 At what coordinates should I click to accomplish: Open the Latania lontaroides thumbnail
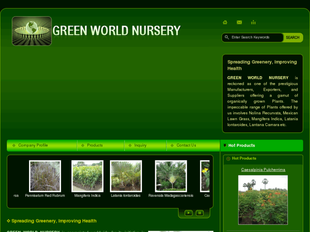click(x=126, y=176)
